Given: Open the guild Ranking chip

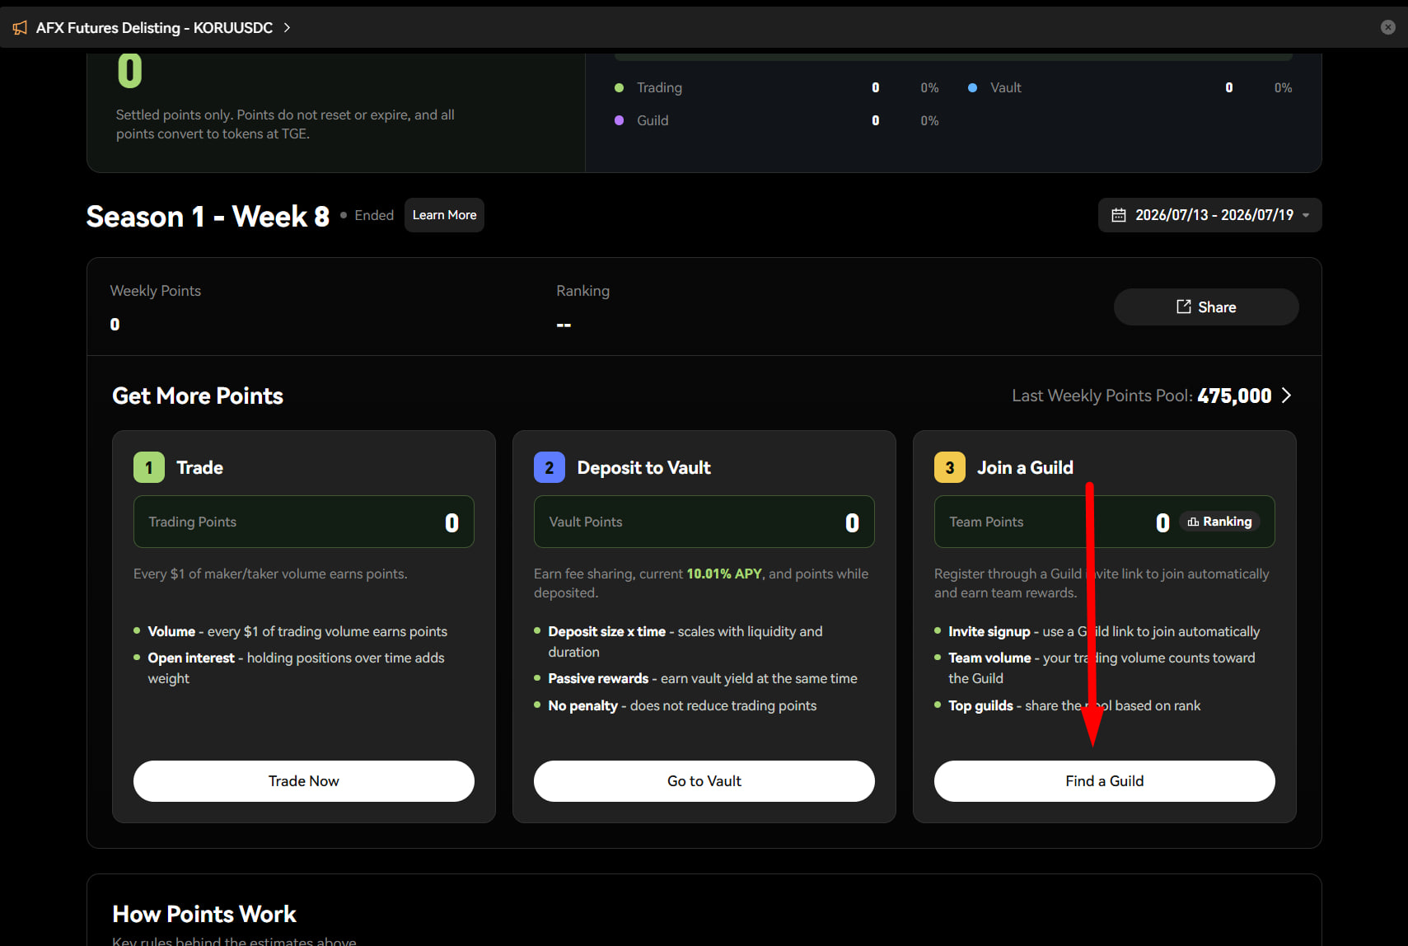Looking at the screenshot, I should click(1219, 522).
